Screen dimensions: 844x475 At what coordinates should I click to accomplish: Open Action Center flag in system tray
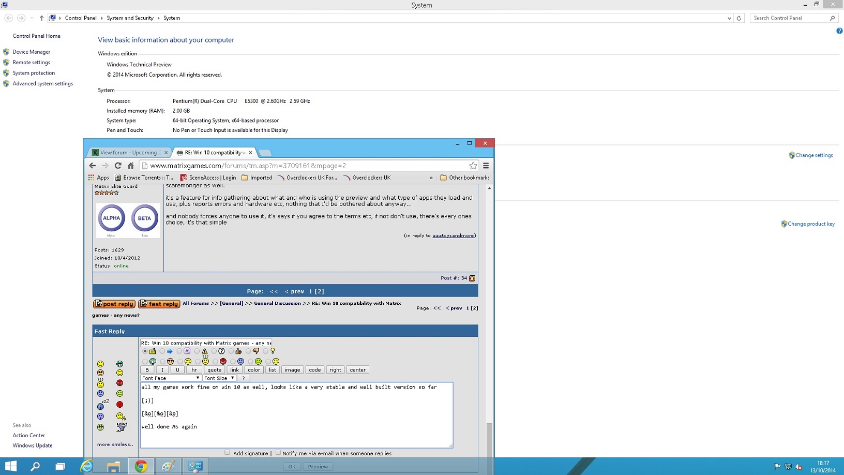(777, 467)
